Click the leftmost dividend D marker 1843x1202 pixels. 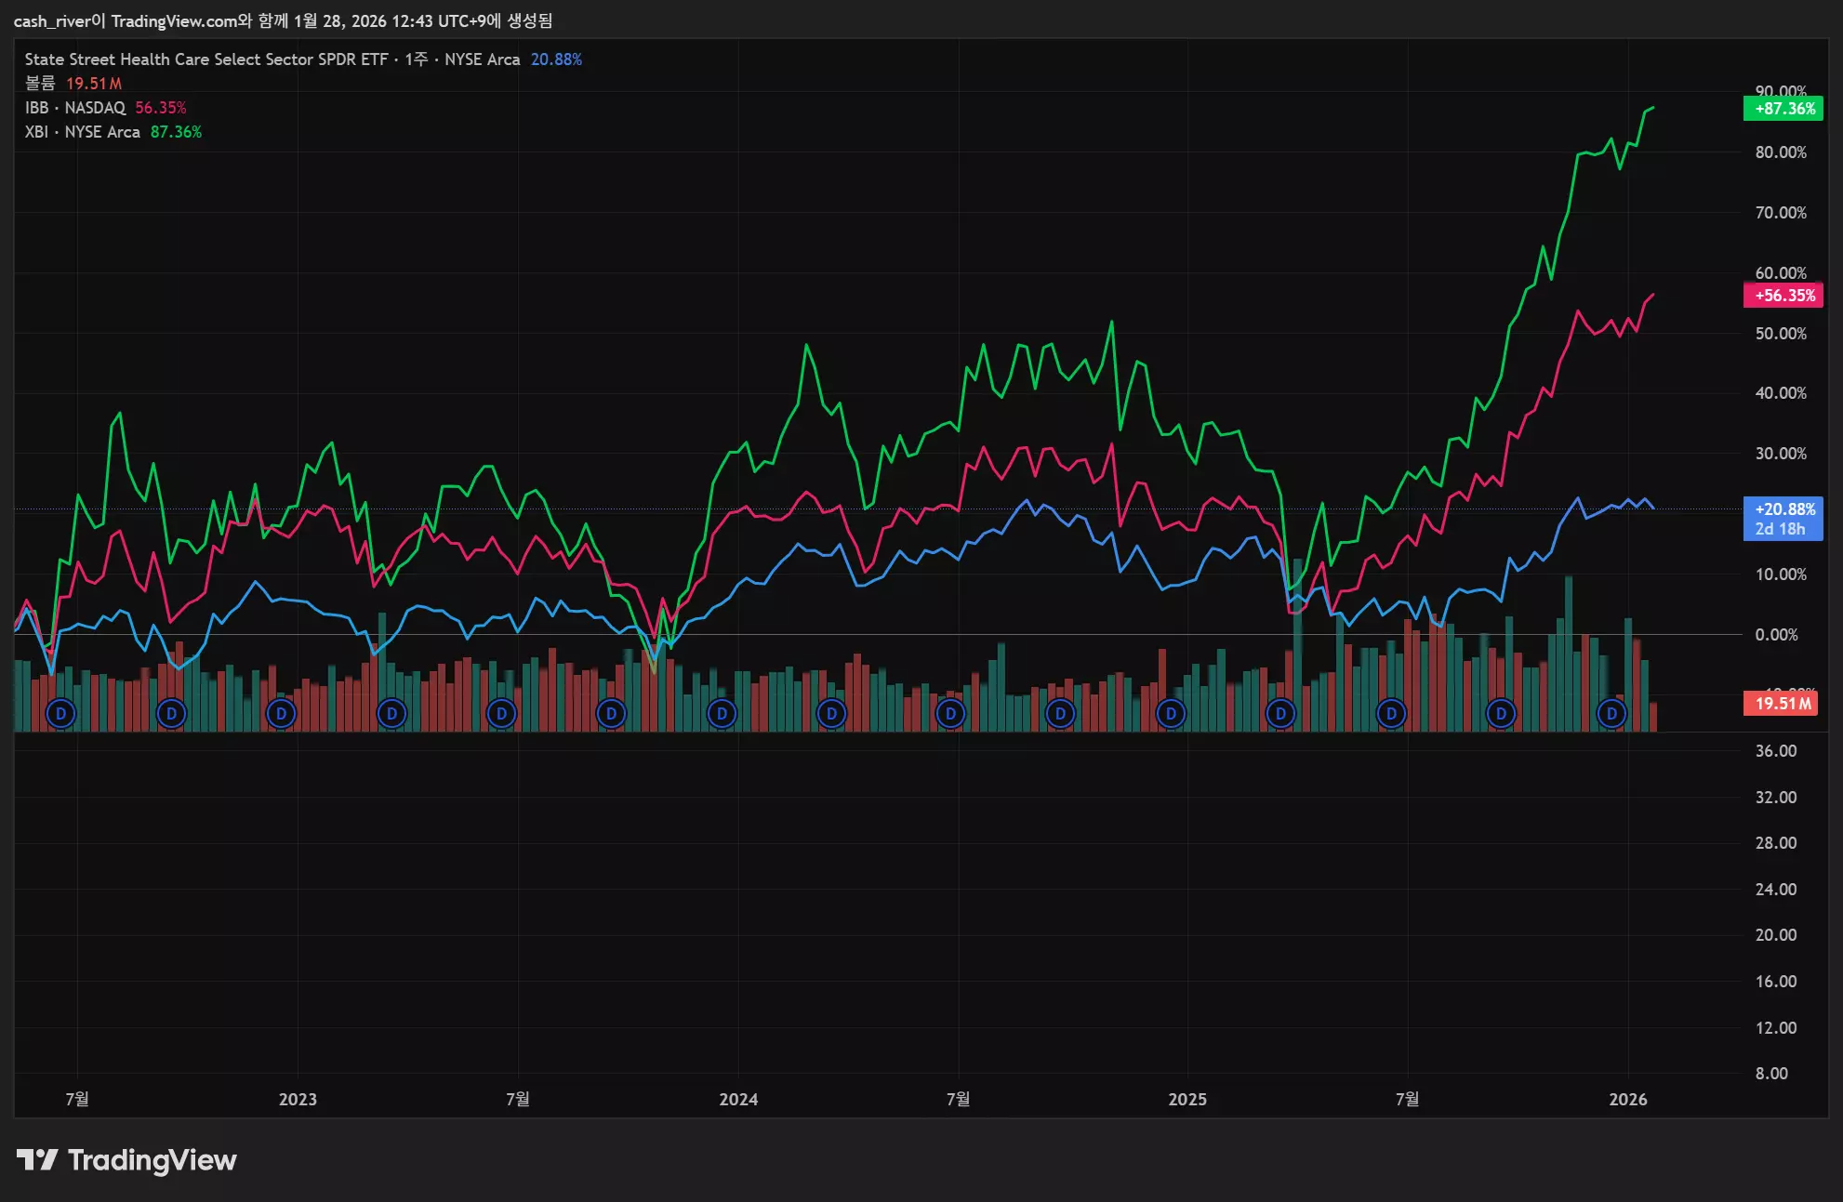[x=61, y=714]
